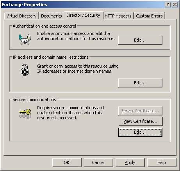The image size is (180, 171).
Task: Switch to the Virtual Directory tab
Action: pyautogui.click(x=21, y=16)
